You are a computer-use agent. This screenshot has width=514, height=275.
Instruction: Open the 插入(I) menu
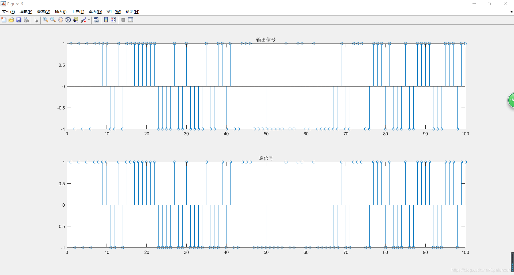pos(61,12)
